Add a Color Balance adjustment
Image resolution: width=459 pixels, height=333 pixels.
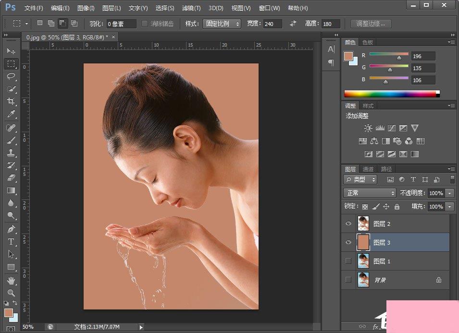[x=374, y=141]
